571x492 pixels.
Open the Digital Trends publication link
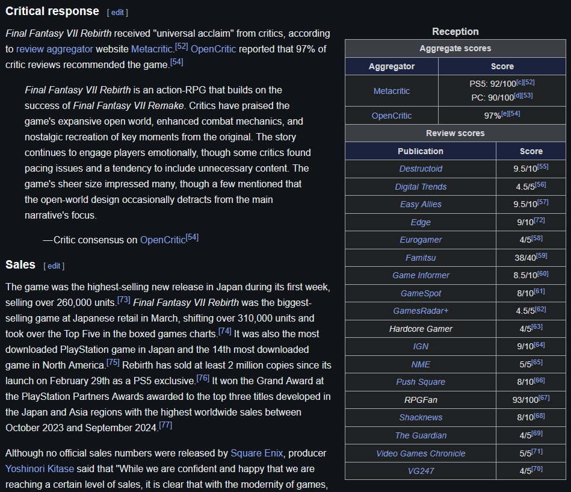coord(421,187)
